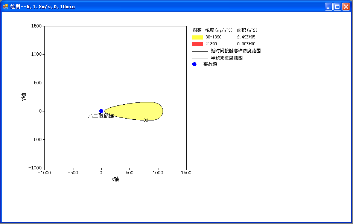
Task: Click the y-axis tick label -1000
Action: pos(35,168)
